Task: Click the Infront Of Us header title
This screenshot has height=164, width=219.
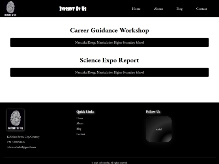Action: point(73,9)
